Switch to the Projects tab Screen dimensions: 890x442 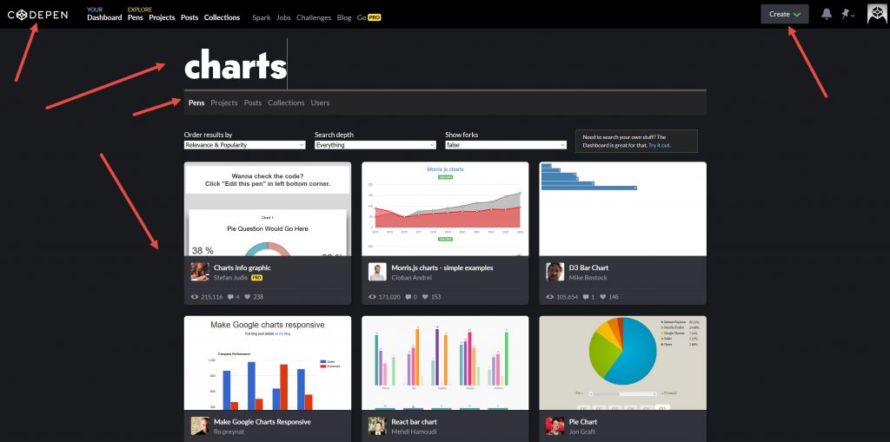[x=223, y=102]
